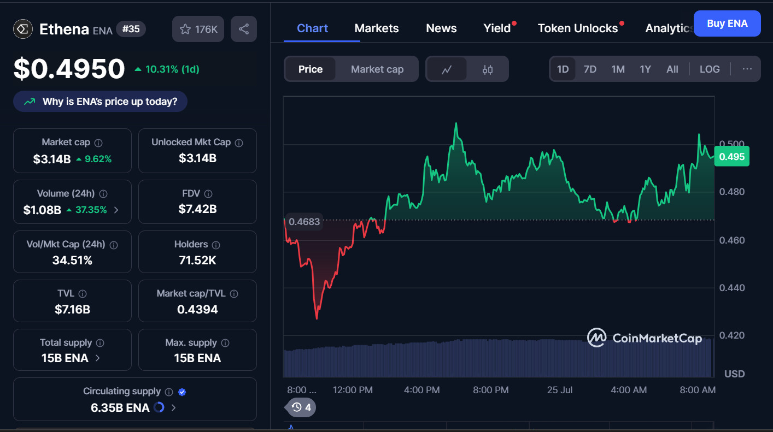773x432 pixels.
Task: Open the Analytics tab
Action: [x=669, y=28]
